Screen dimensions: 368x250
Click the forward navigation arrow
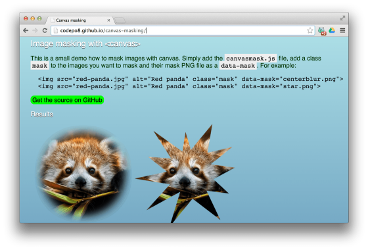pos(35,30)
